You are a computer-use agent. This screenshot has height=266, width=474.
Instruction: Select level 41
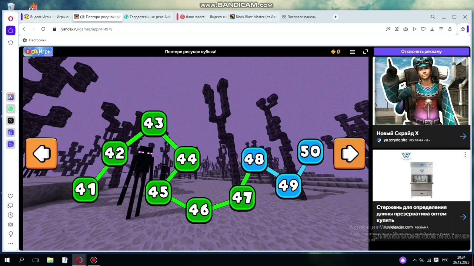coord(85,190)
